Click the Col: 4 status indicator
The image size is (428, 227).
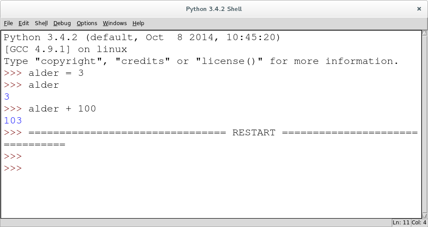(x=419, y=223)
